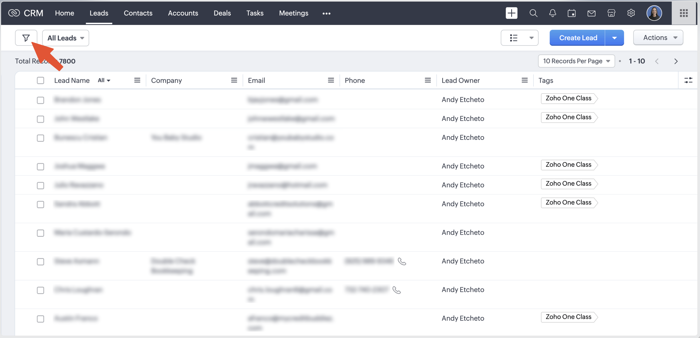Check the first lead row checkbox
This screenshot has width=700, height=338.
(40, 100)
